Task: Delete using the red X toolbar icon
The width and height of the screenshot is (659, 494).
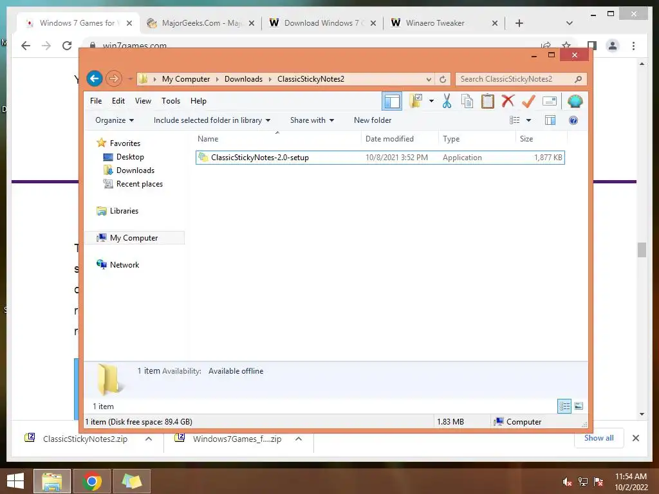Action: click(508, 101)
